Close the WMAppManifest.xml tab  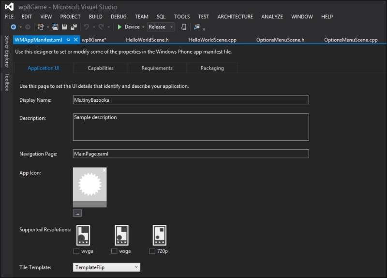(76, 40)
